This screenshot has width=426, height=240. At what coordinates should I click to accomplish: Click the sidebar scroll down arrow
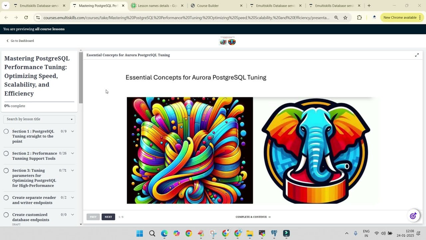coord(81,224)
